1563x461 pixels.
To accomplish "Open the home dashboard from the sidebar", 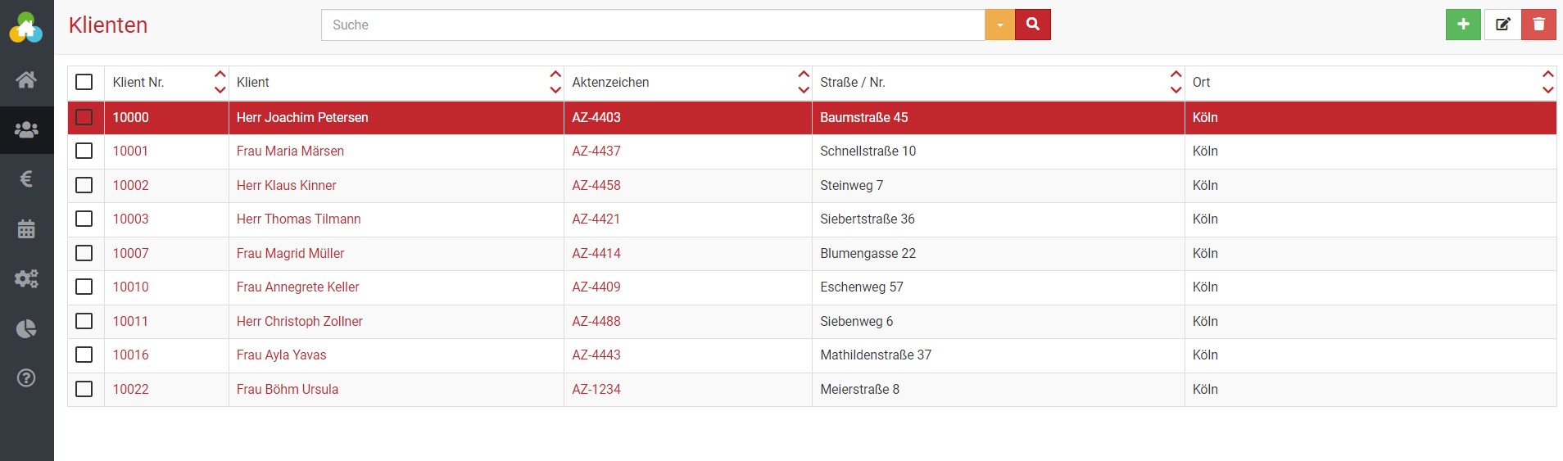I will (x=26, y=79).
